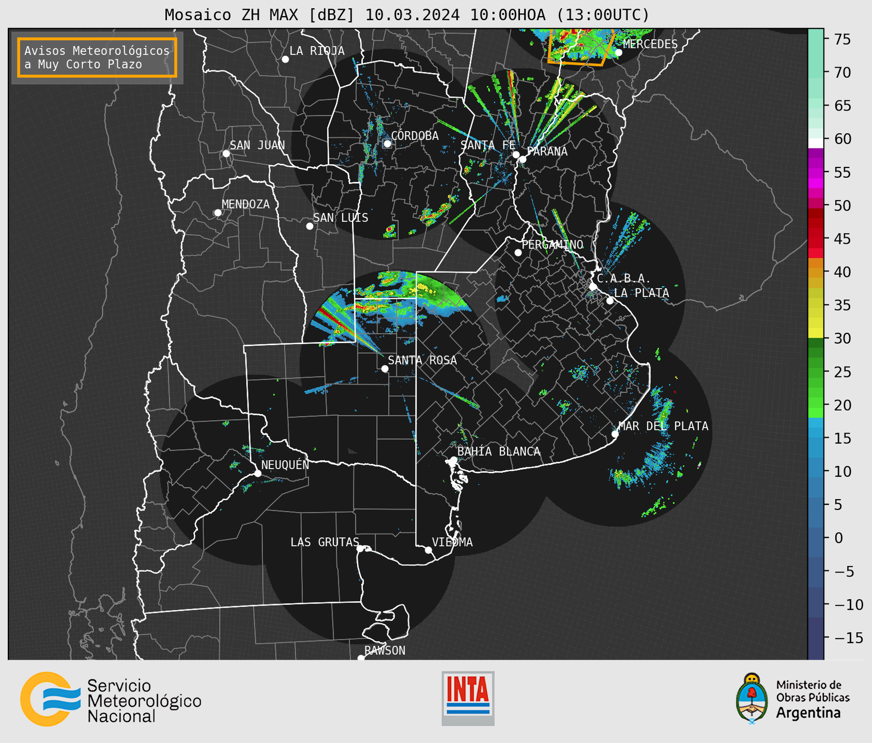Click the Ministerio de Obras Públicas emblem
This screenshot has height=743, width=872.
pos(752,699)
